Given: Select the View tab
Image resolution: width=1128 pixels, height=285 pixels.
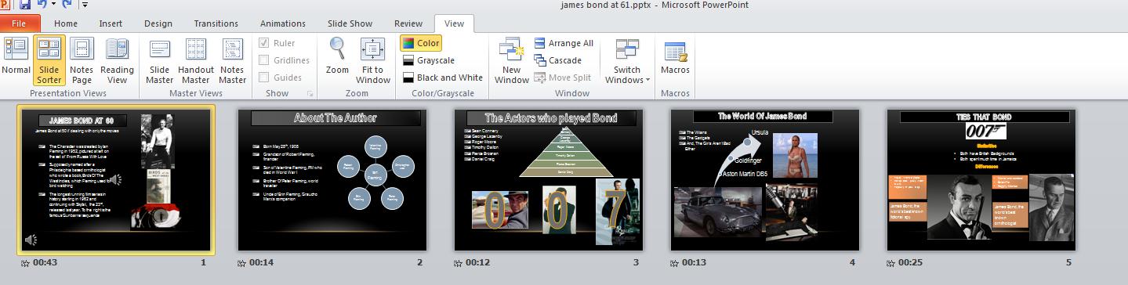Looking at the screenshot, I should click(455, 23).
